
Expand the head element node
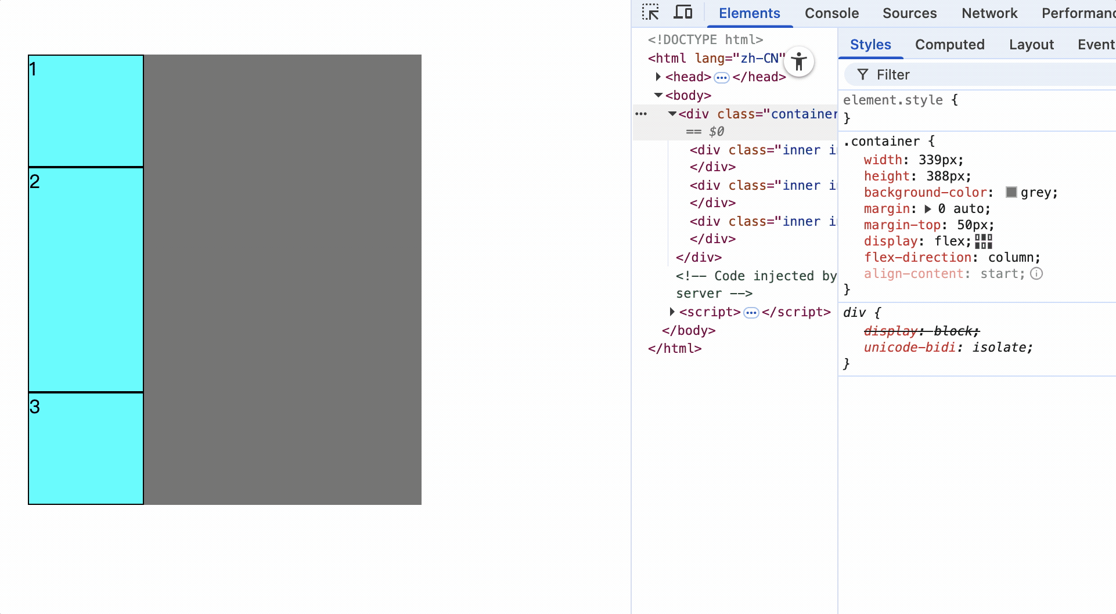(x=658, y=77)
